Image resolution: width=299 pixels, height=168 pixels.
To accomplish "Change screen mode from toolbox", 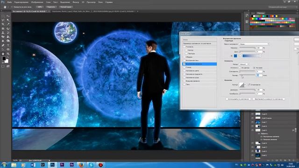I will click(x=8, y=66).
